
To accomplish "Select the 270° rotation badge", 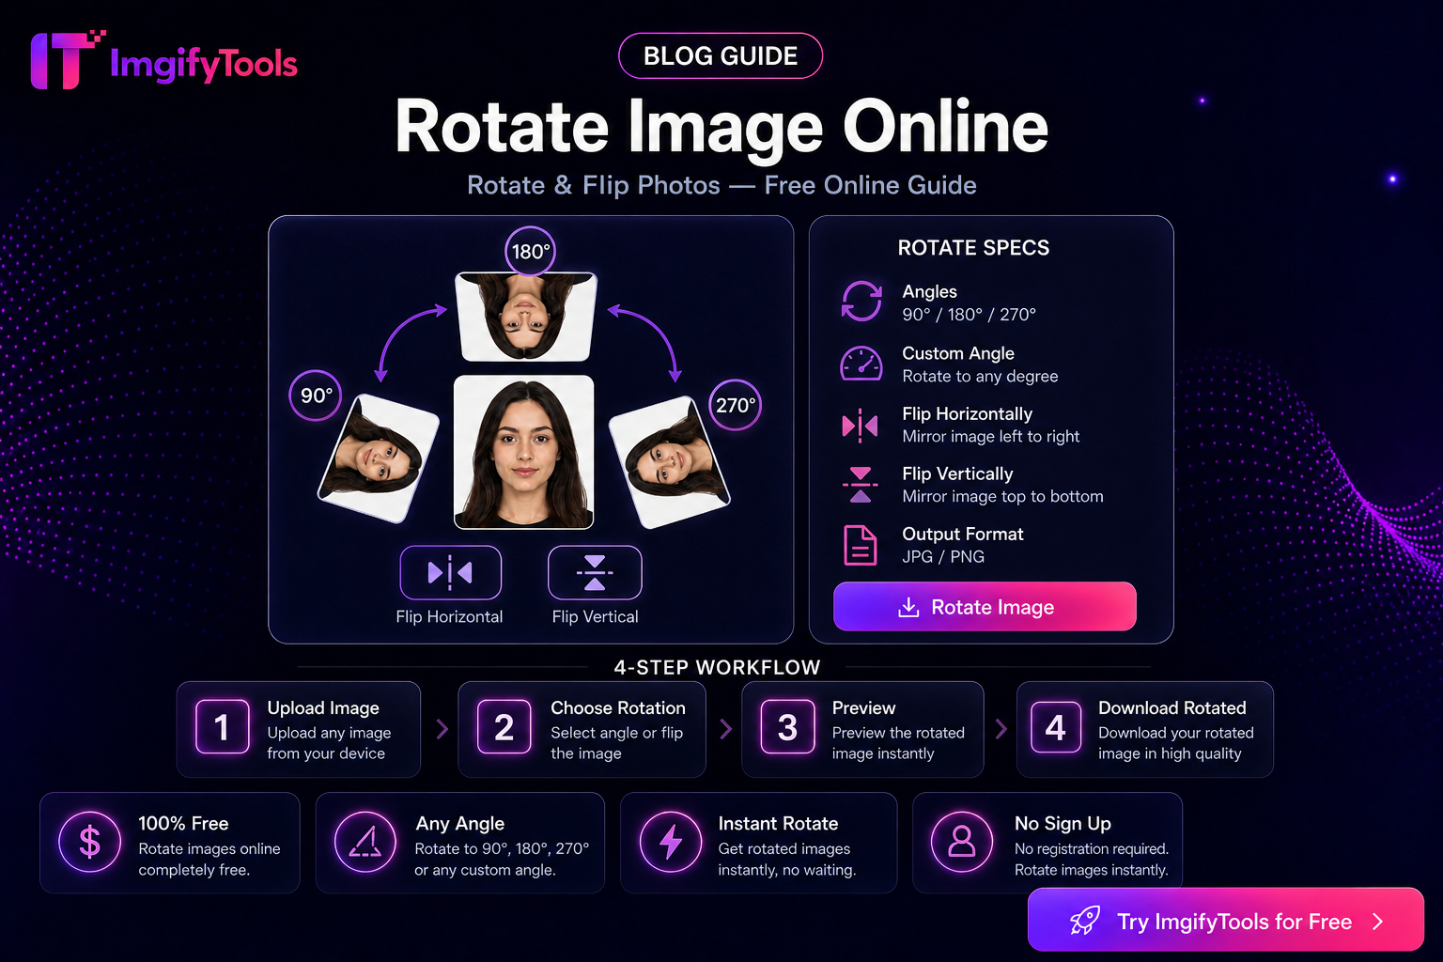I will 735,405.
